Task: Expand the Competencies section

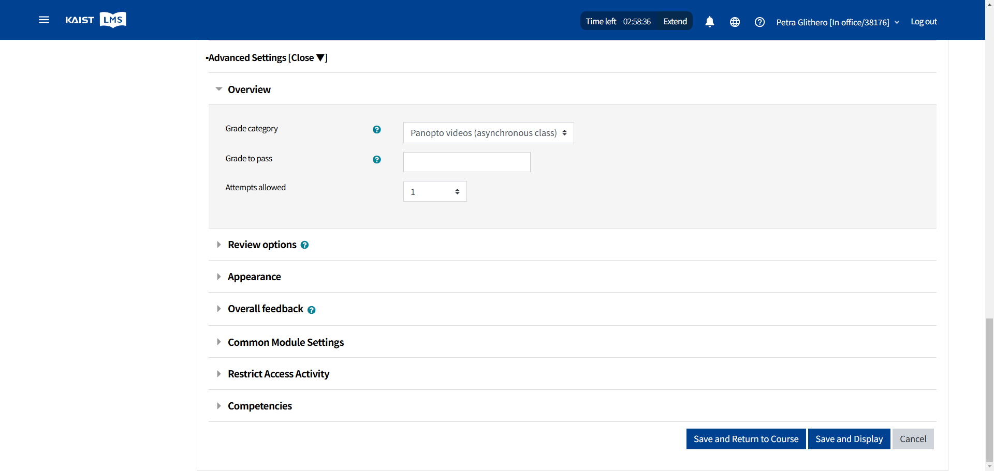Action: pyautogui.click(x=259, y=406)
